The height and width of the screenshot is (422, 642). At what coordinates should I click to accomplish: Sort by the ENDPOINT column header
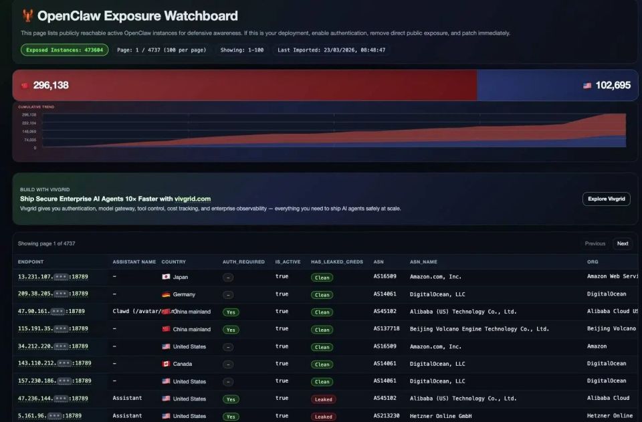coord(31,262)
